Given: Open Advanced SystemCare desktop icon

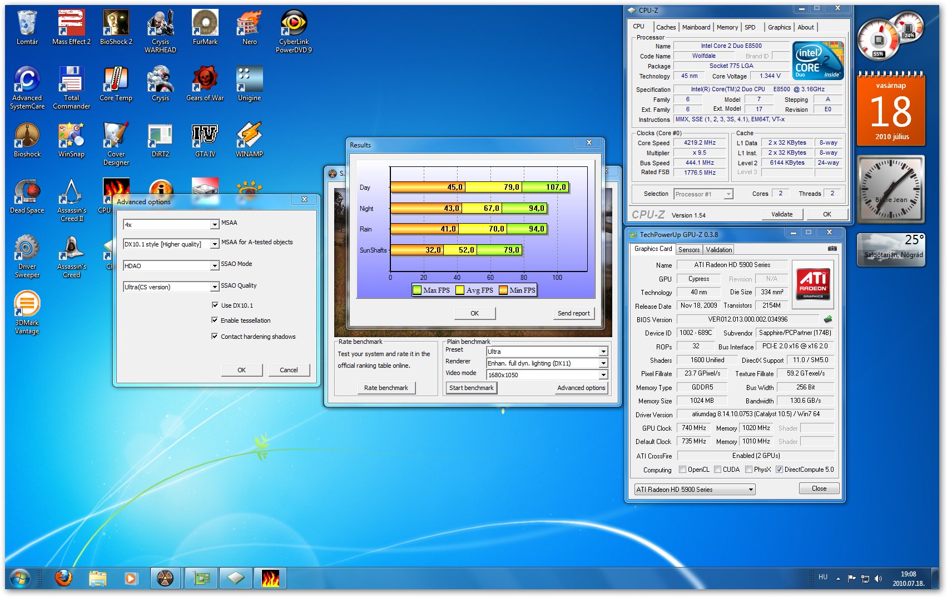Looking at the screenshot, I should pyautogui.click(x=27, y=88).
